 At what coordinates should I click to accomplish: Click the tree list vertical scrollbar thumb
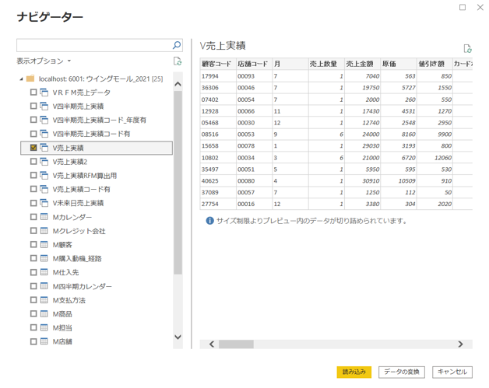point(178,183)
